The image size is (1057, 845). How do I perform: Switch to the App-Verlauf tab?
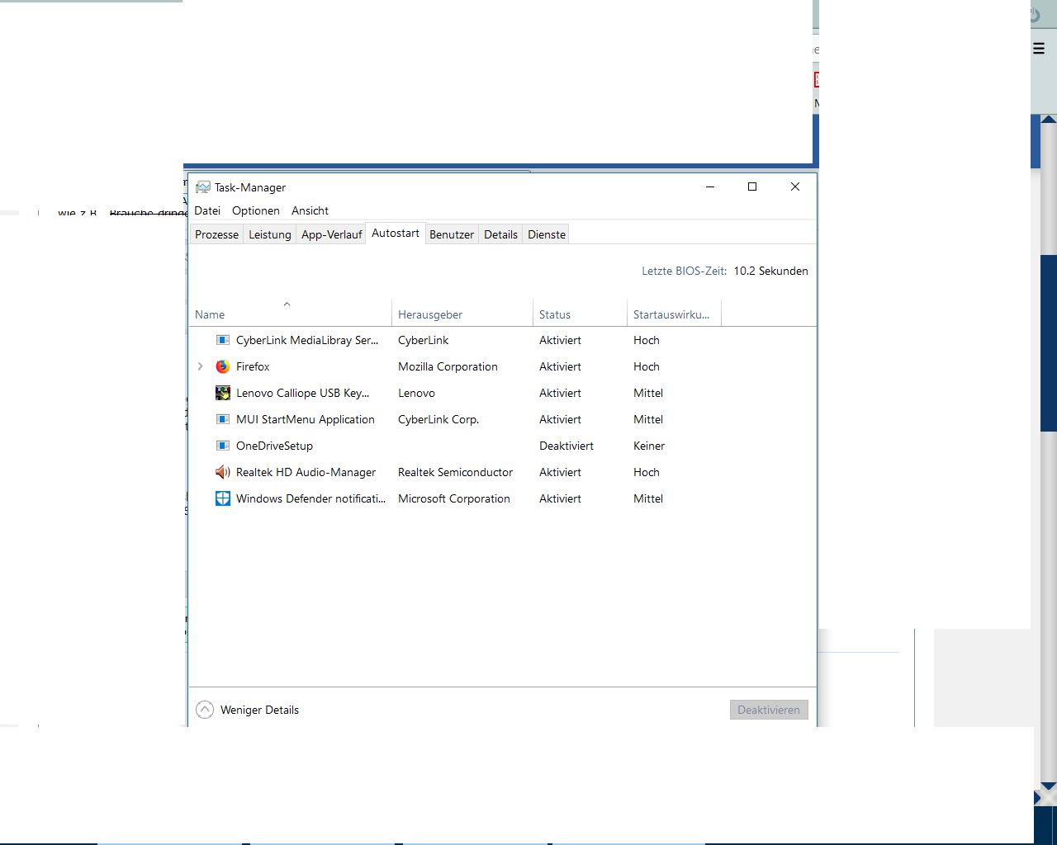tap(331, 234)
